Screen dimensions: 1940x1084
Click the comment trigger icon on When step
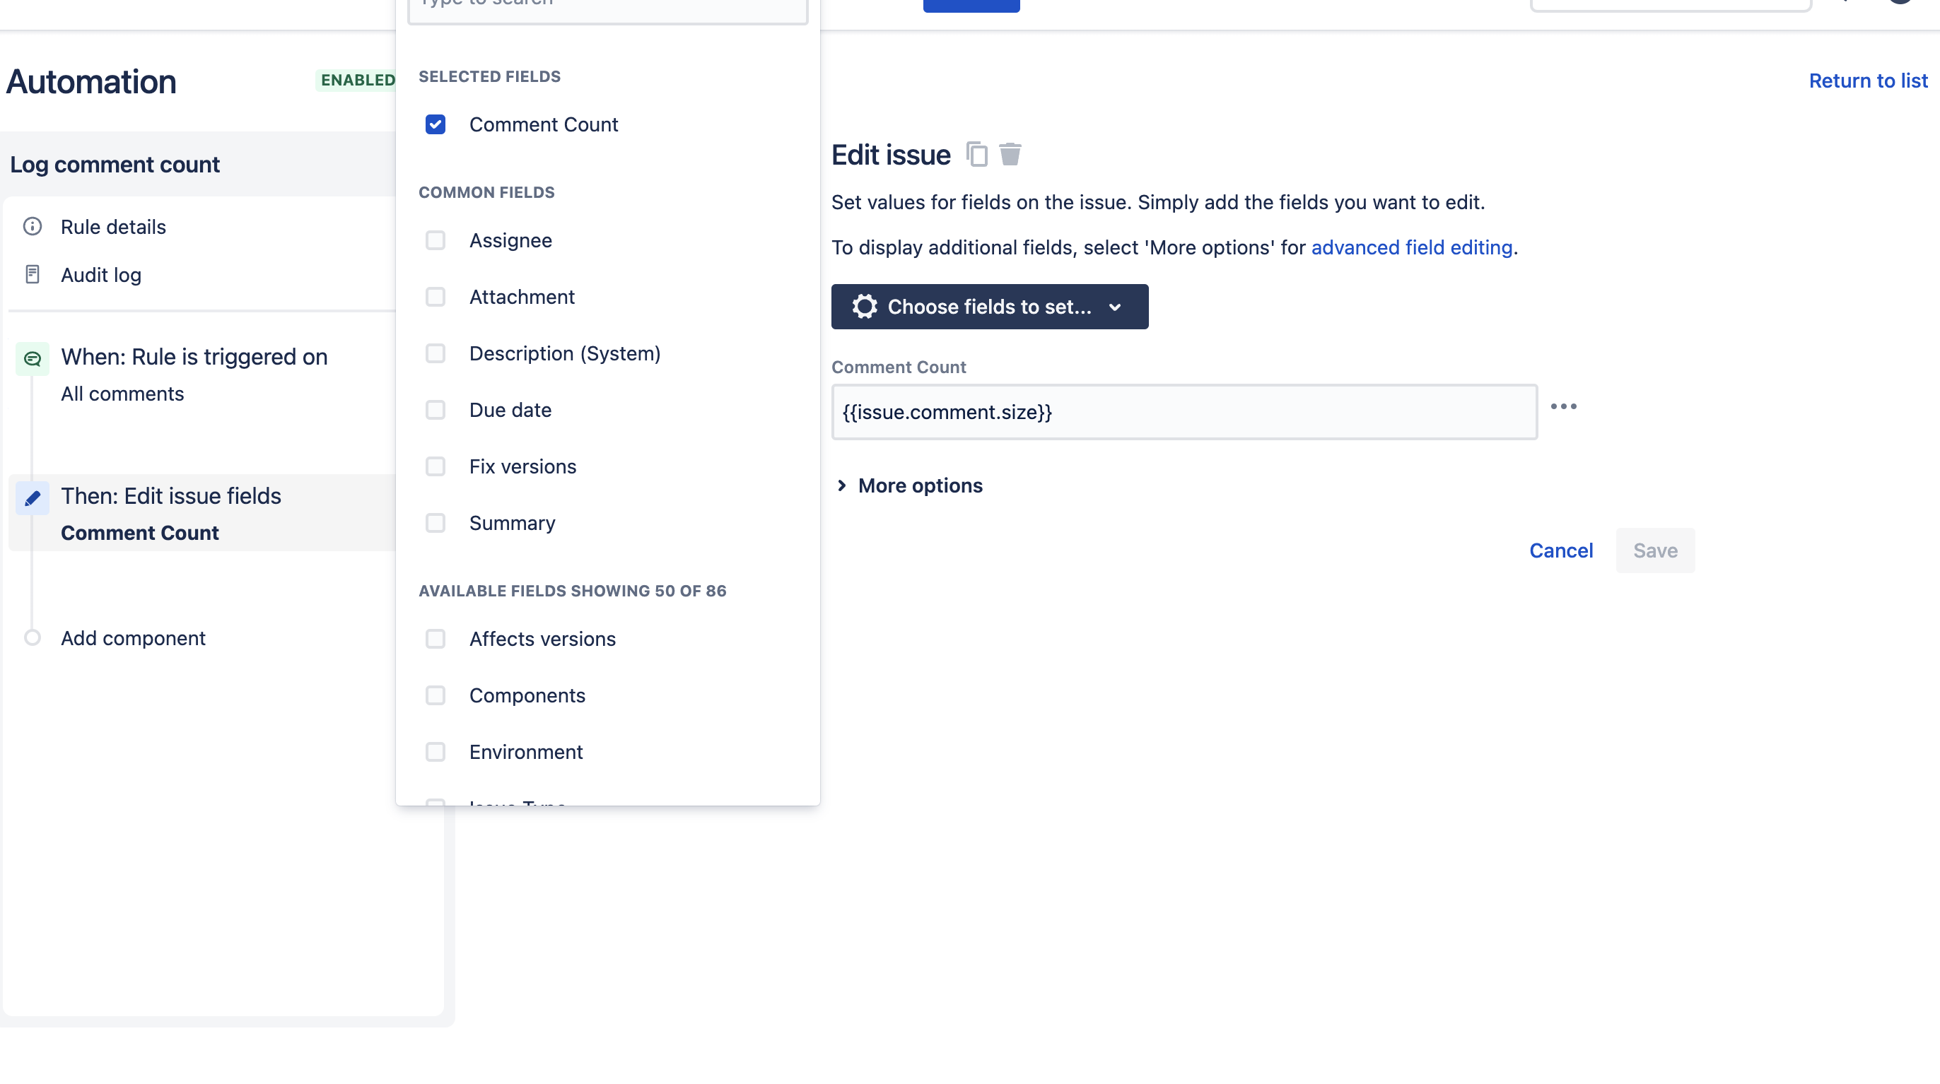click(x=32, y=358)
